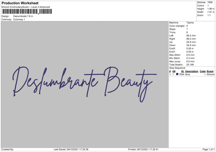The height and width of the screenshot is (152, 216).
Task: Select the N# column header
Action: (x=174, y=71)
